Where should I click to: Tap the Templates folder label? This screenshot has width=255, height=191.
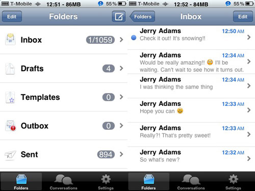coord(40,97)
